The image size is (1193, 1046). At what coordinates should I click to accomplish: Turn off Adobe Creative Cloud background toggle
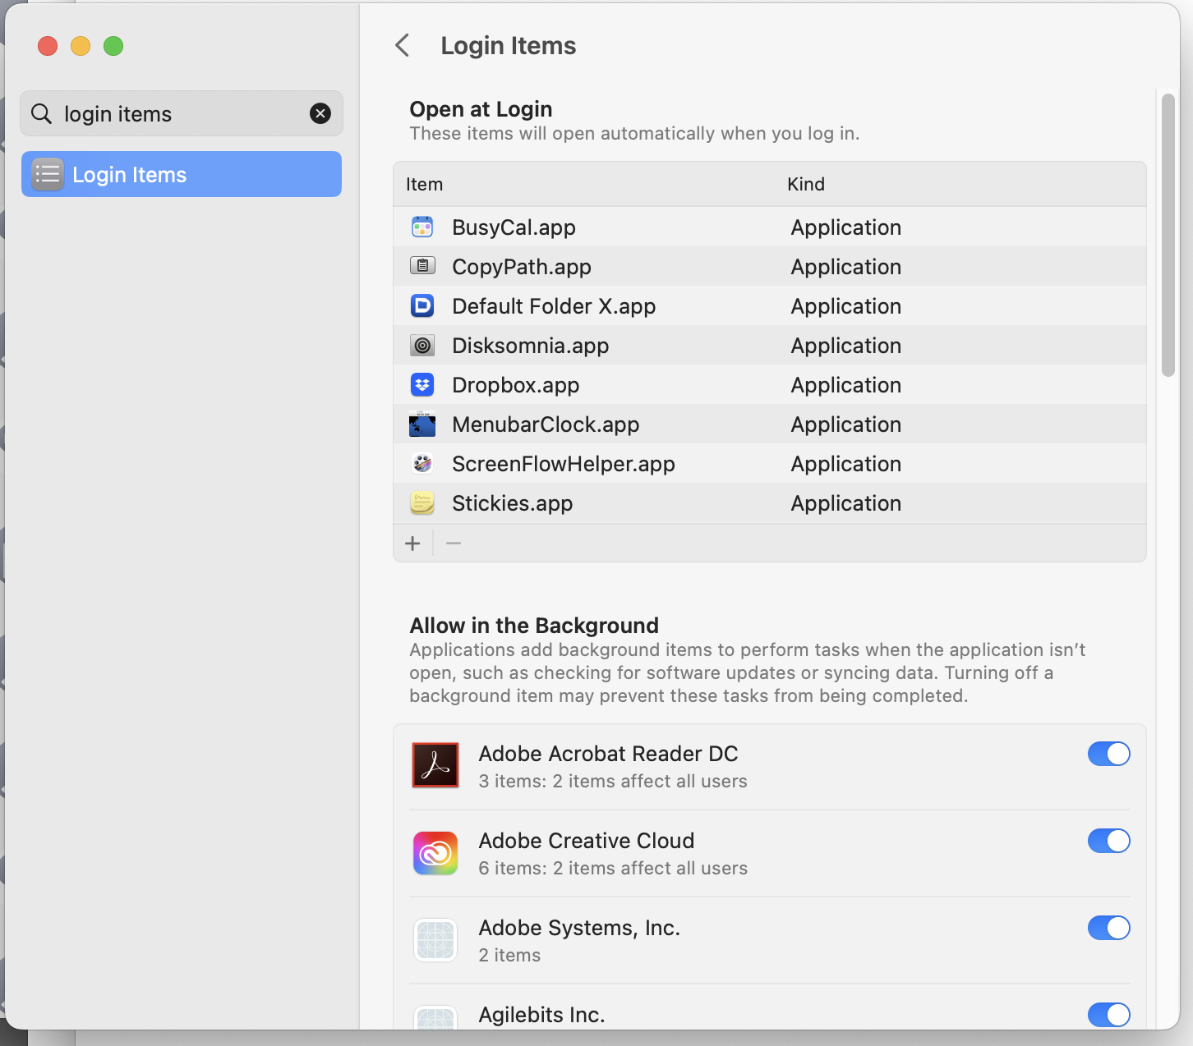coord(1108,841)
